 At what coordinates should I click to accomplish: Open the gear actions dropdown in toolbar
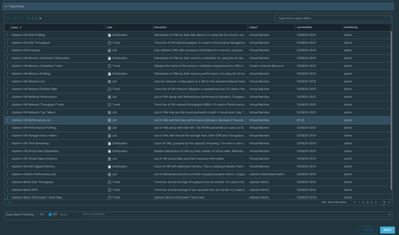(38, 18)
